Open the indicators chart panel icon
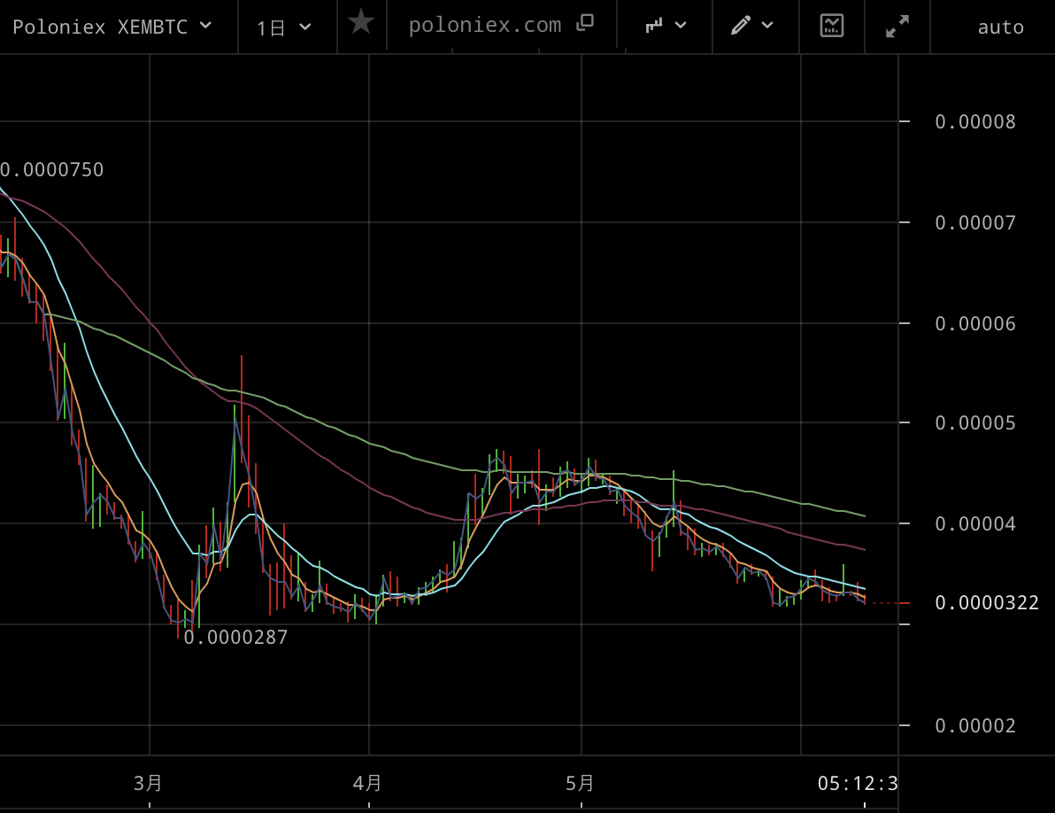 click(x=832, y=26)
